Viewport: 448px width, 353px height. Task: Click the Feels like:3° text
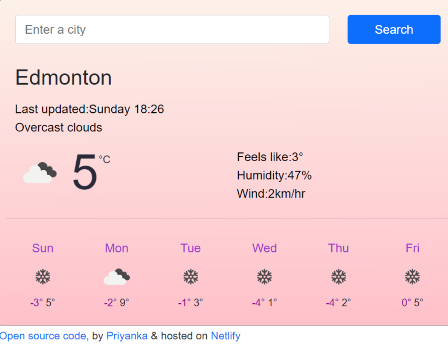coord(270,157)
